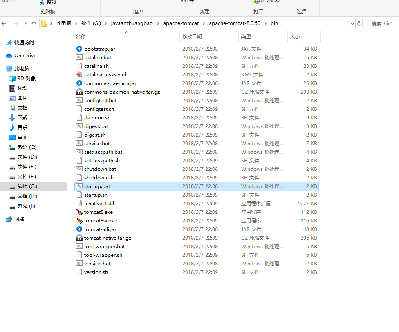Viewport: 399px width, 332px height.
Task: Select the tcnative-1.dll file icon
Action: pyautogui.click(x=79, y=204)
